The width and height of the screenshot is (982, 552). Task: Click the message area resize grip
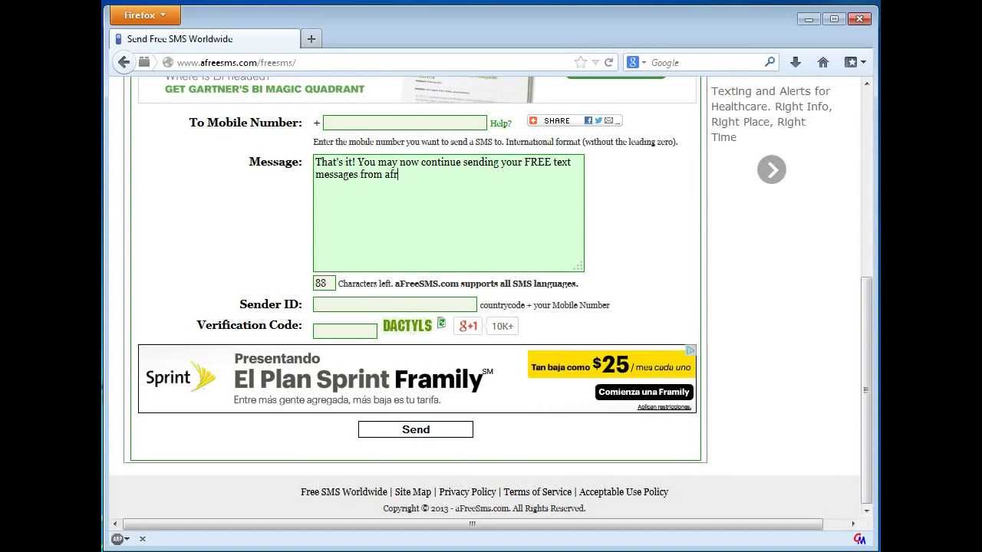coord(578,266)
